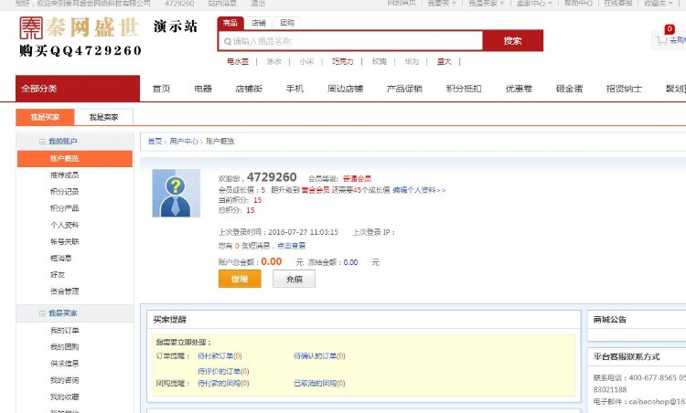The height and width of the screenshot is (413, 686).
Task: Select 推荐成员 in the sidebar
Action: click(64, 175)
